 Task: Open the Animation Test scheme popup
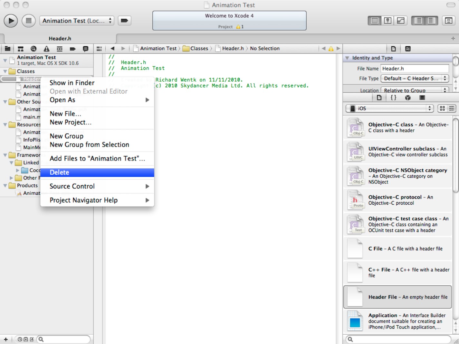click(x=77, y=21)
